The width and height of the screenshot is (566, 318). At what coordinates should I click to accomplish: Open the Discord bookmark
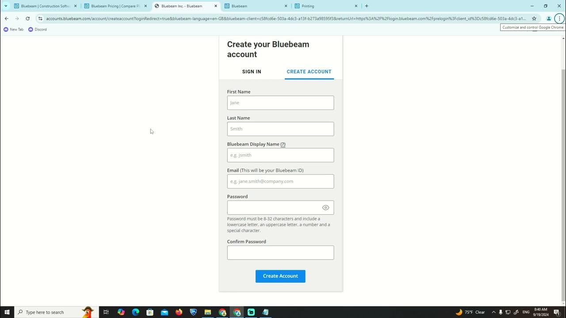(38, 30)
